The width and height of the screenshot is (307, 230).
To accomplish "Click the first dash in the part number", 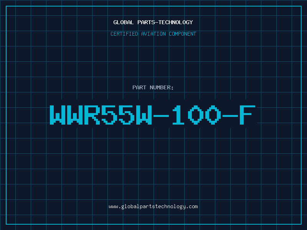I will click(161, 116).
